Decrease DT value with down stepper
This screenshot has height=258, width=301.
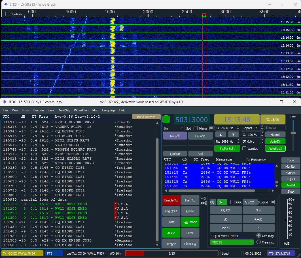262,143
